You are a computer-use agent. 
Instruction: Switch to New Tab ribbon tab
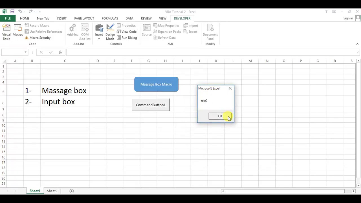click(x=43, y=18)
